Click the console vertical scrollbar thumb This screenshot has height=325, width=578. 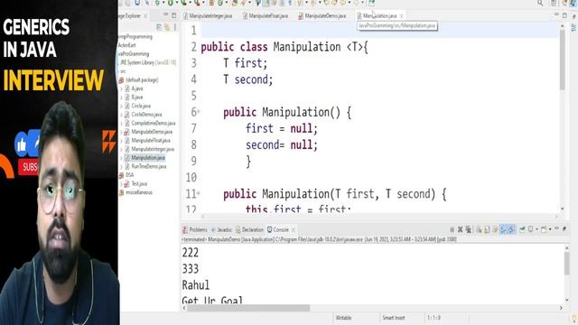point(567,264)
